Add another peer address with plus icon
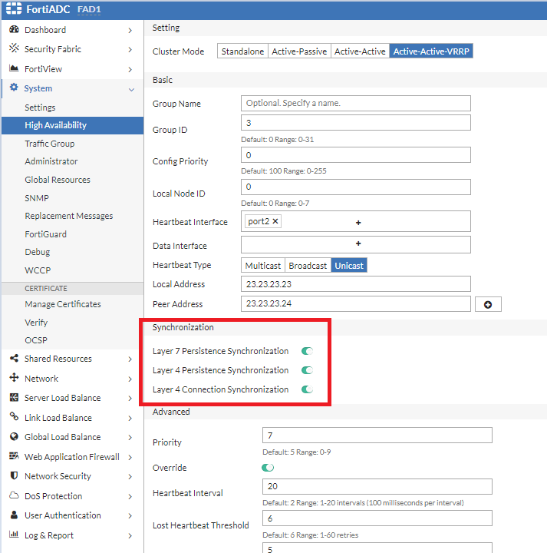Image resolution: width=547 pixels, height=553 pixels. tap(488, 304)
